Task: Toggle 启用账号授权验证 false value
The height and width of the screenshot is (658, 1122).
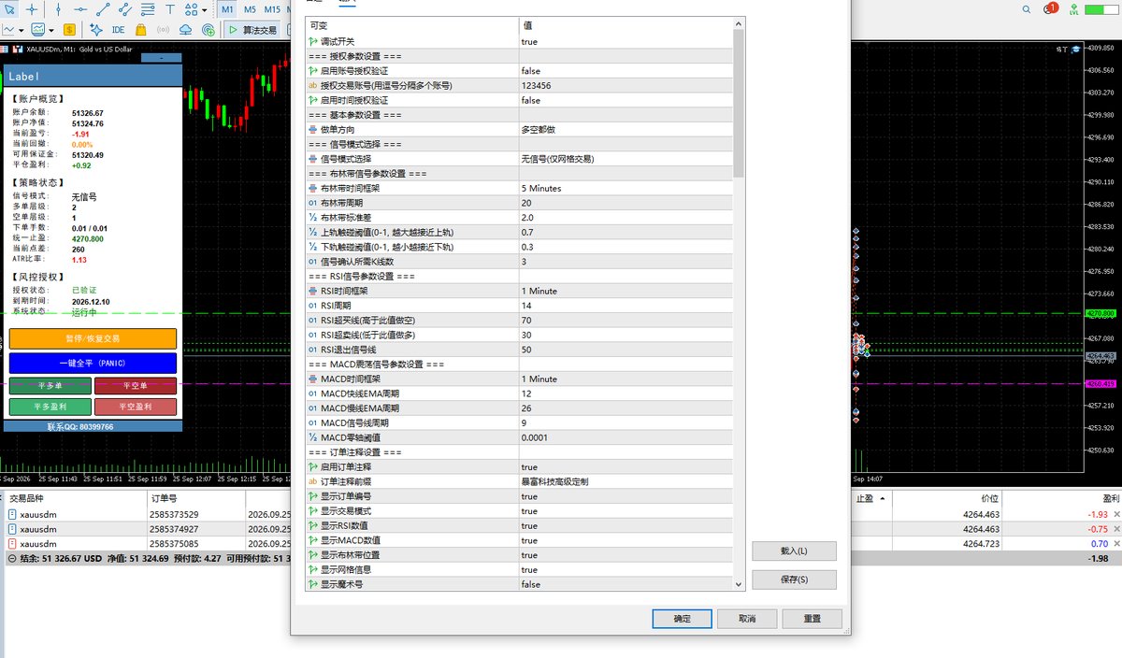Action: coord(626,71)
